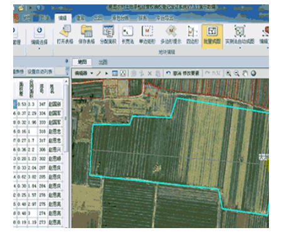Open the 报表 ribbon tab
The image size is (284, 235).
(142, 18)
